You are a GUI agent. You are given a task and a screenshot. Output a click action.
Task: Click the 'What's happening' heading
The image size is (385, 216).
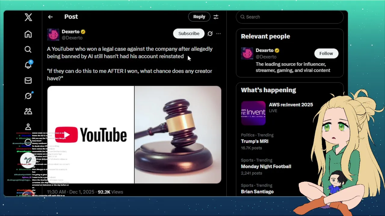pyautogui.click(x=268, y=90)
